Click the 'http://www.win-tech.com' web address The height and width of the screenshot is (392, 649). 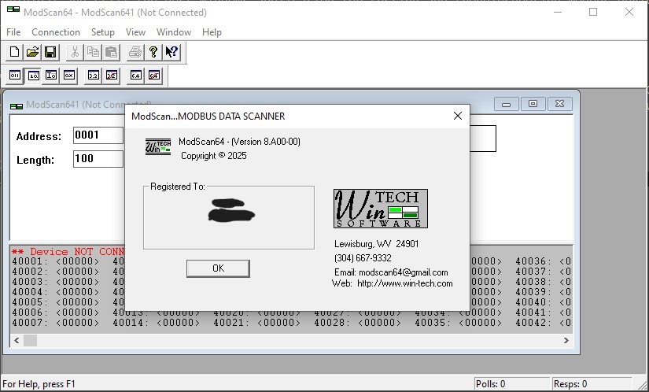coord(405,283)
